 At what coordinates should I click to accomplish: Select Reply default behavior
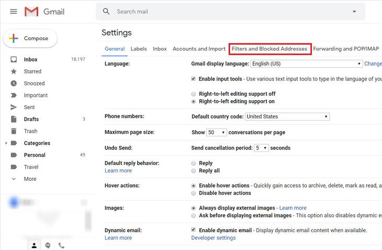pos(194,163)
